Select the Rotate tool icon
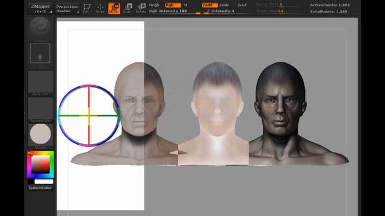Screen dimensions: 385x216 pos(141,8)
